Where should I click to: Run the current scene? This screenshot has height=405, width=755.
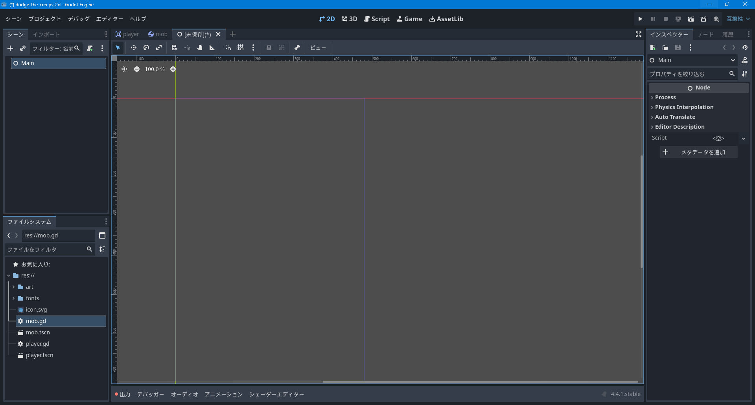click(691, 19)
